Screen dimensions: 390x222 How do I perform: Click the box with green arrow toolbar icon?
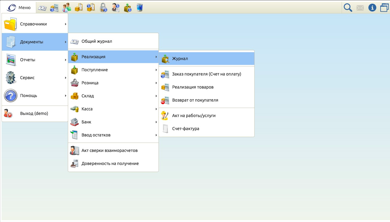[x=128, y=8]
